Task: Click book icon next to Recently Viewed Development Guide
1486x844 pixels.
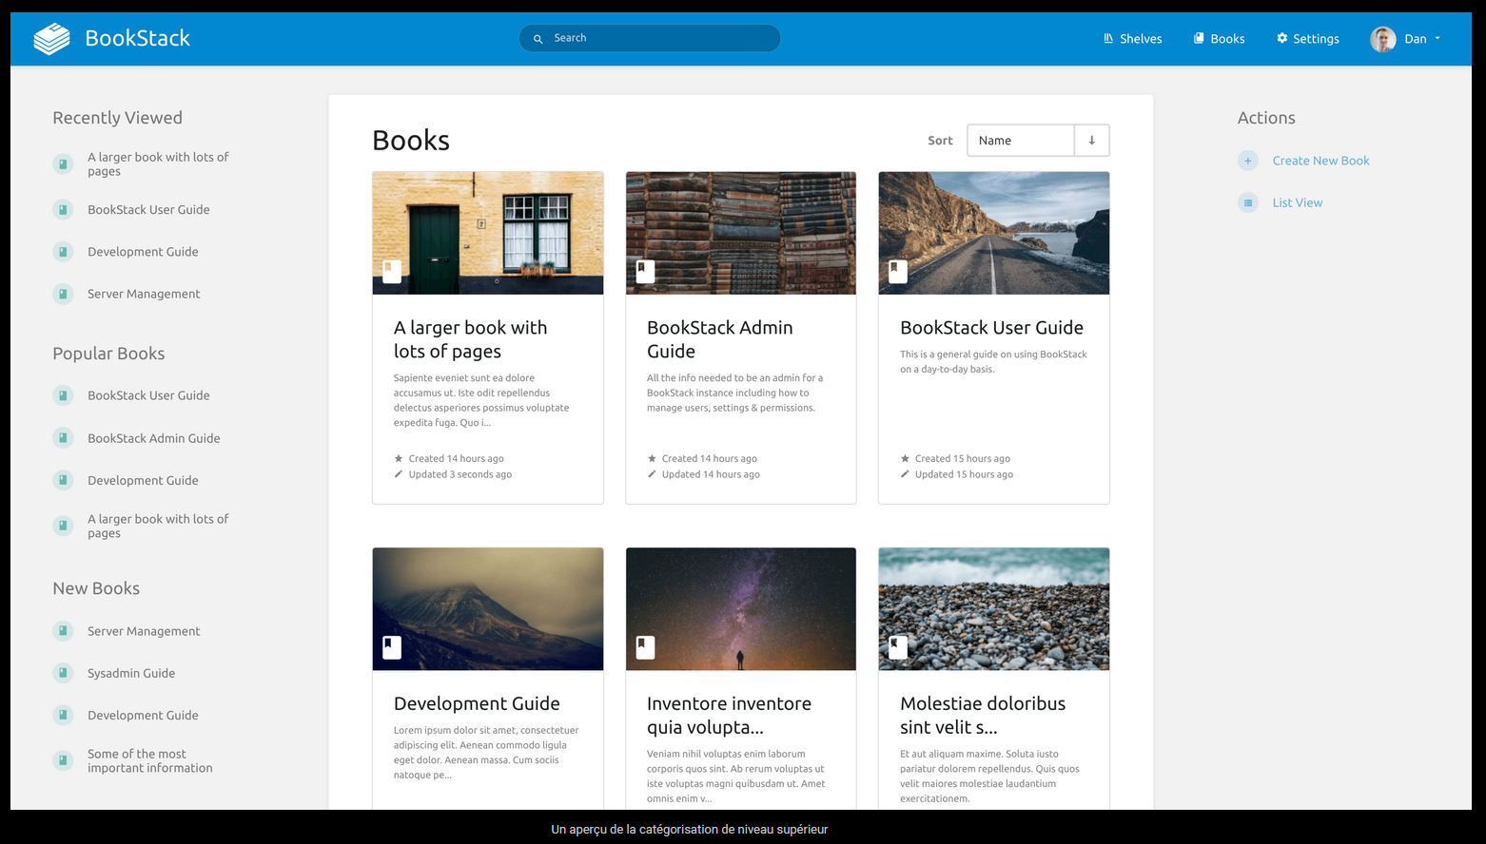Action: click(63, 252)
